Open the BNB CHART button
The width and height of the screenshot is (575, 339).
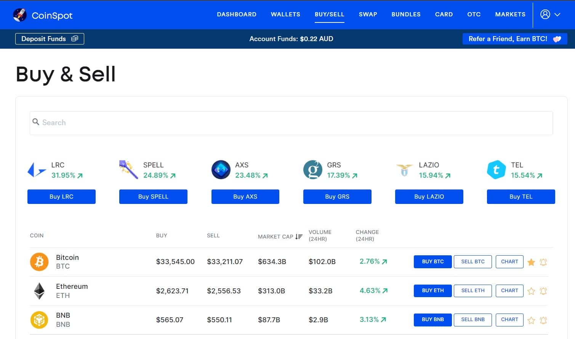(x=509, y=320)
